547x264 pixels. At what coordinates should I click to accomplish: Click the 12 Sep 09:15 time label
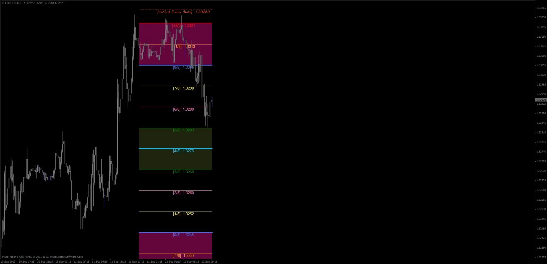point(209,262)
